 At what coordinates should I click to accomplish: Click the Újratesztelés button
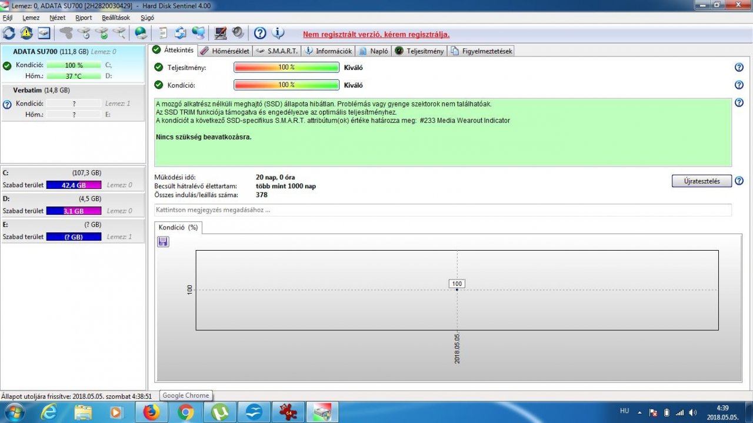point(701,181)
